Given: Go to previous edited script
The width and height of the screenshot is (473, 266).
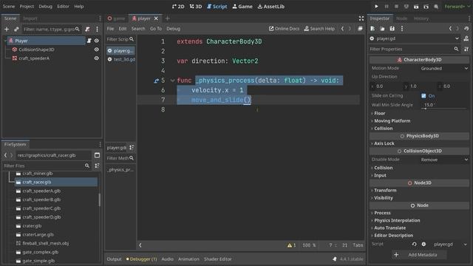Looking at the screenshot, I should point(342,29).
